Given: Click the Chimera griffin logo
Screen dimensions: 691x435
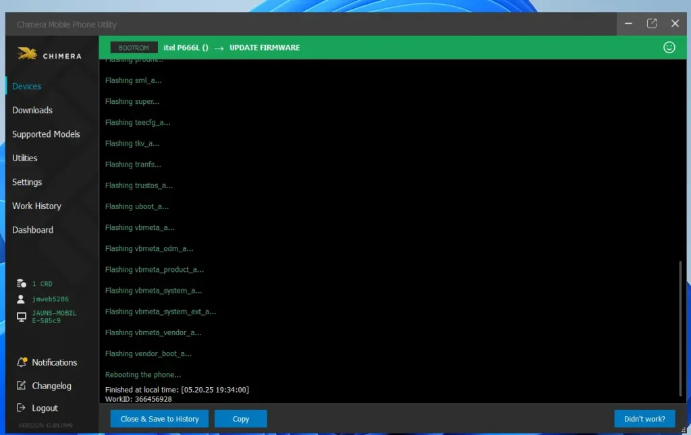Looking at the screenshot, I should click(x=27, y=54).
